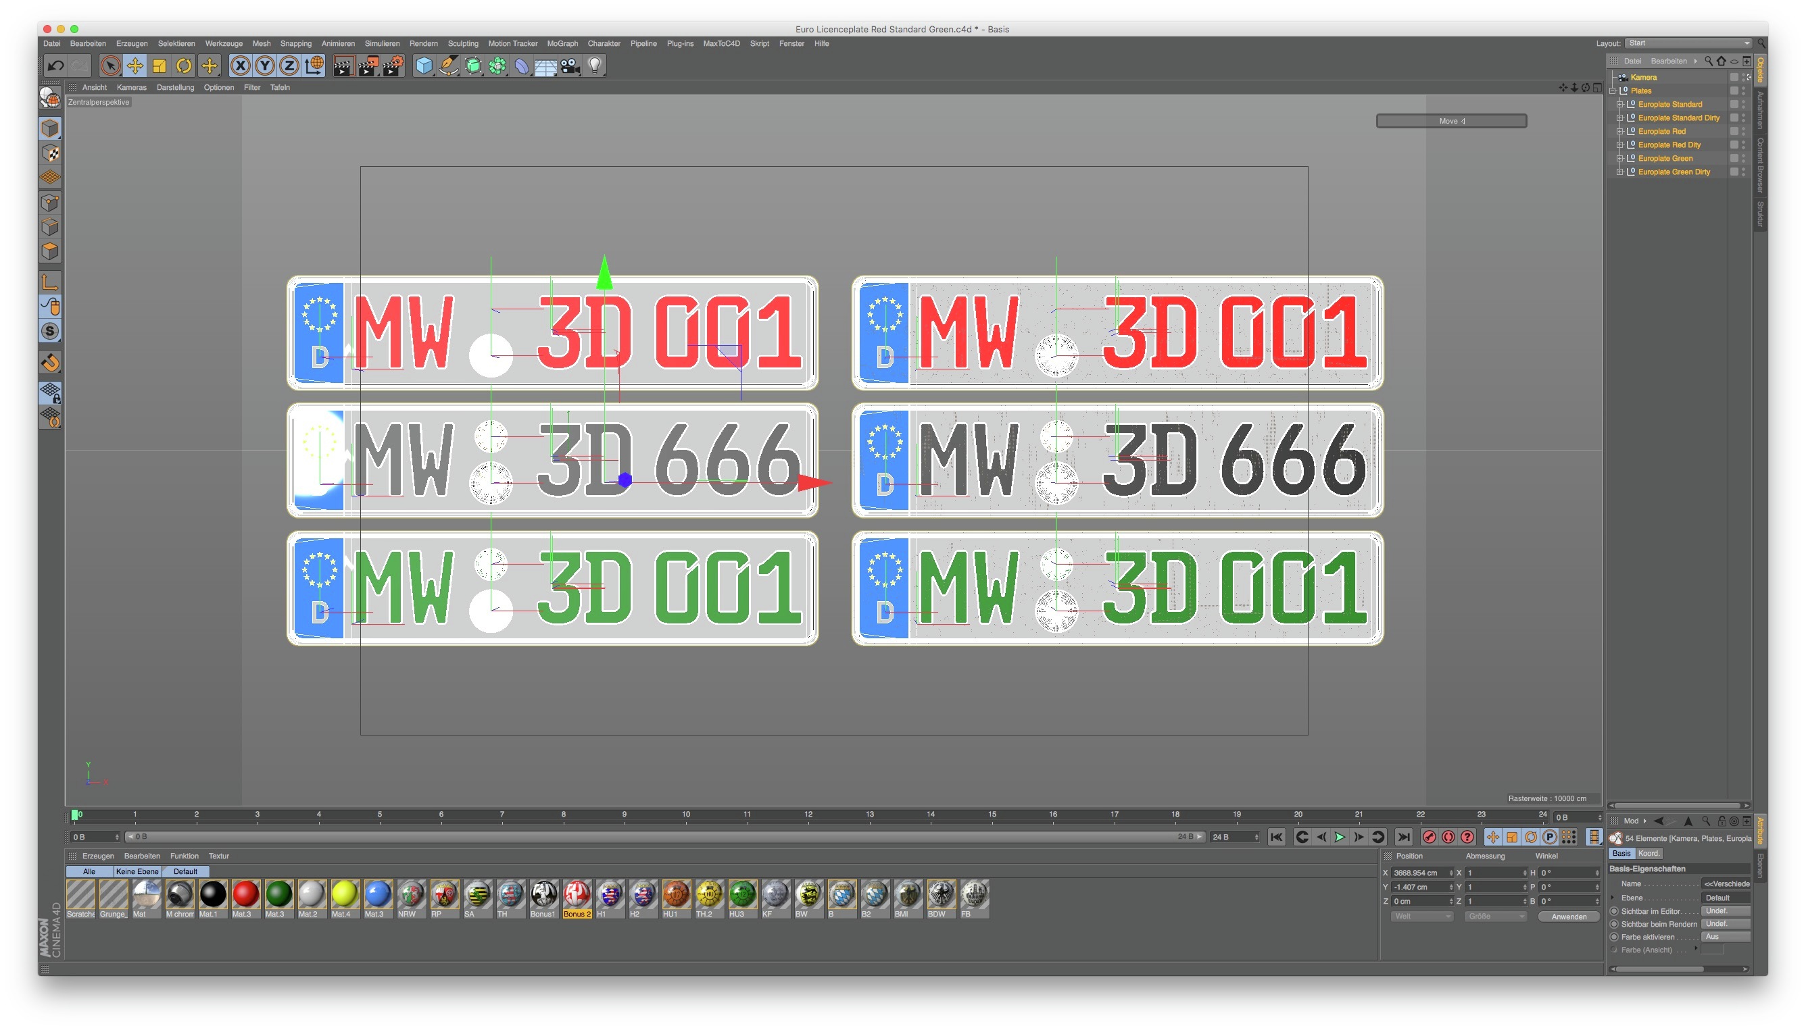Enable the Sichtbar im Editor radio button

[x=1614, y=911]
